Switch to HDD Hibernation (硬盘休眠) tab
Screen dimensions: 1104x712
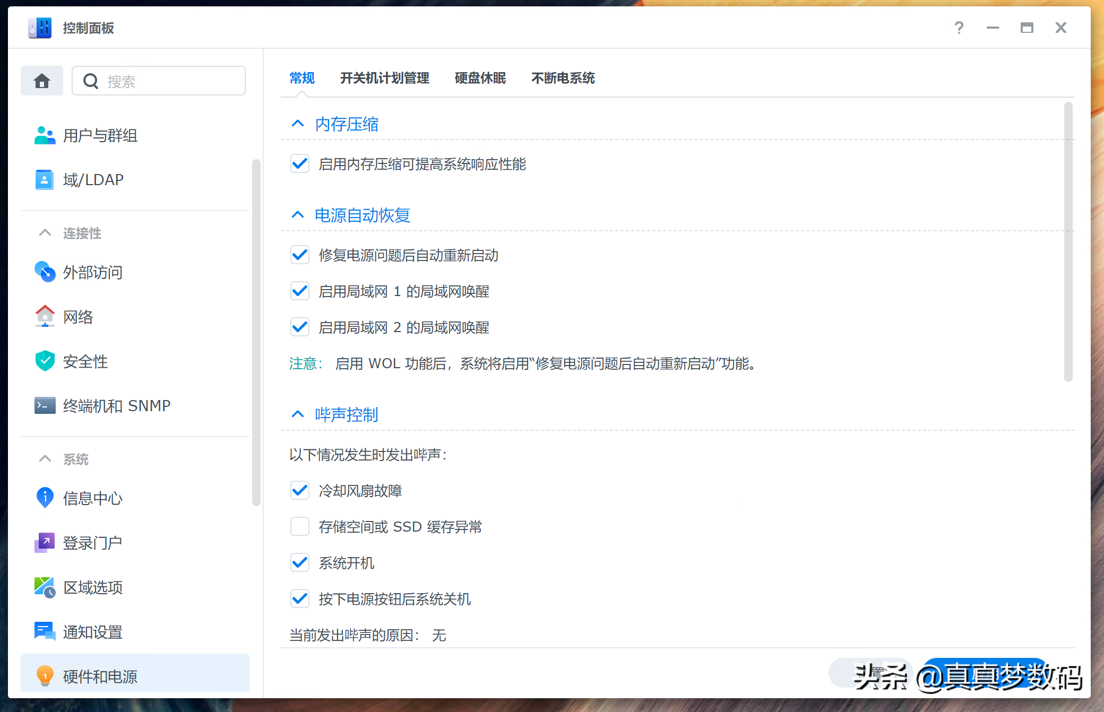click(480, 79)
